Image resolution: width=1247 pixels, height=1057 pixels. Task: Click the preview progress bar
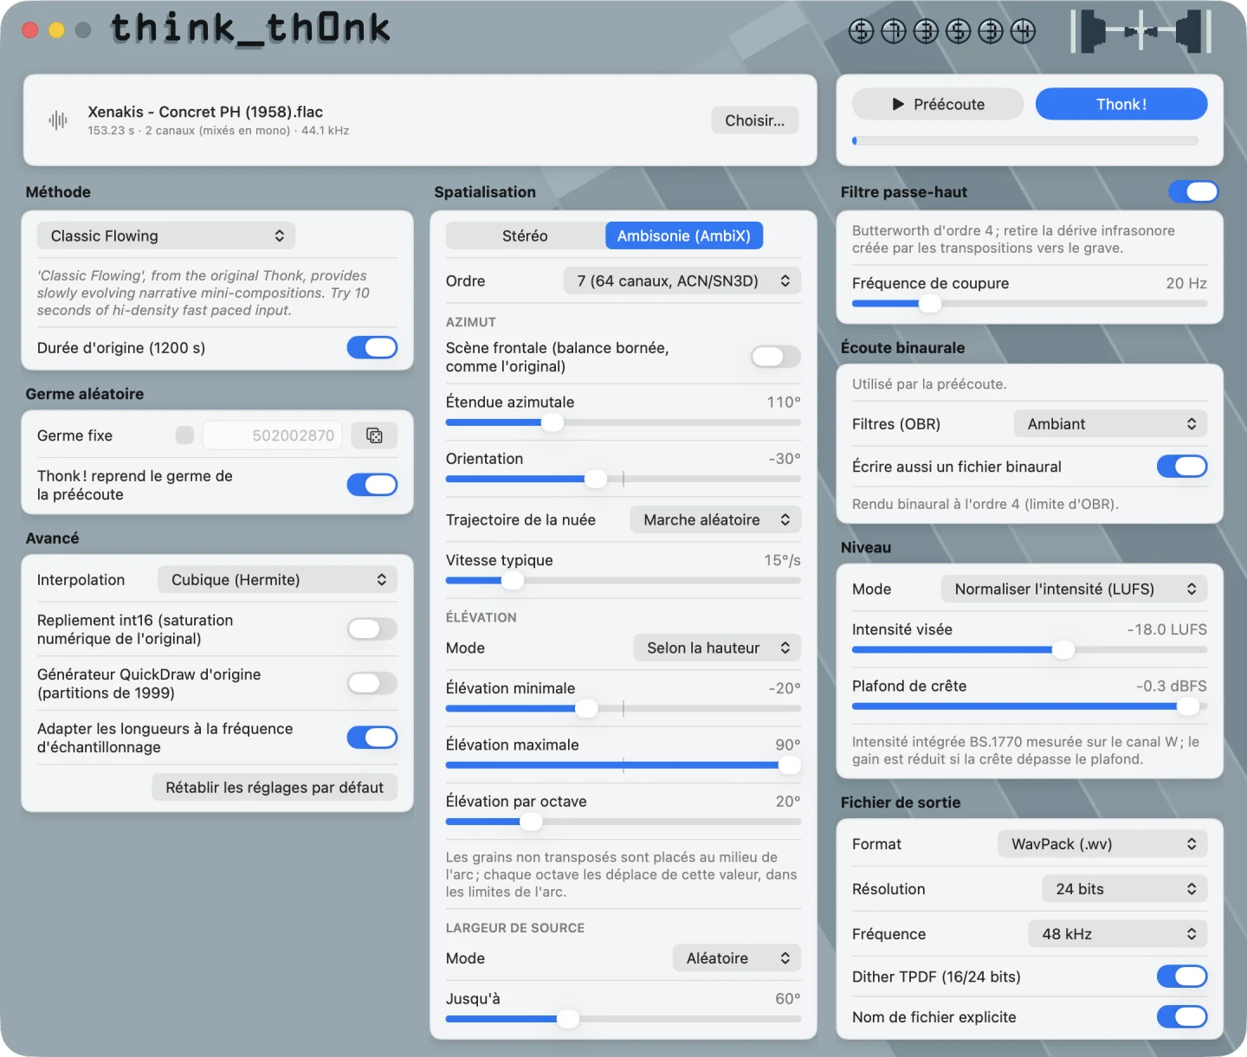1025,140
